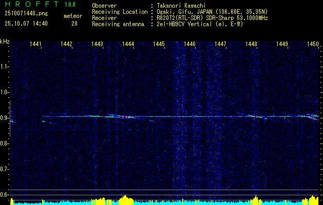Click the yellow power peak below 1448
Image resolution: width=323 pixels, height=205 pixels.
click(x=255, y=199)
